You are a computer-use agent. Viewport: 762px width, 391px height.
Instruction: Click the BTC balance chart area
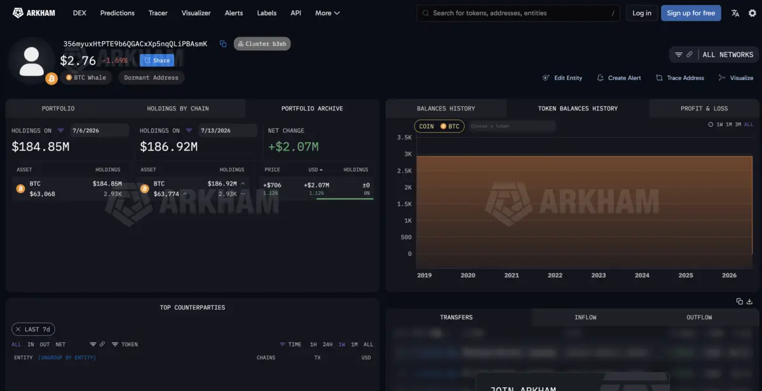click(584, 204)
